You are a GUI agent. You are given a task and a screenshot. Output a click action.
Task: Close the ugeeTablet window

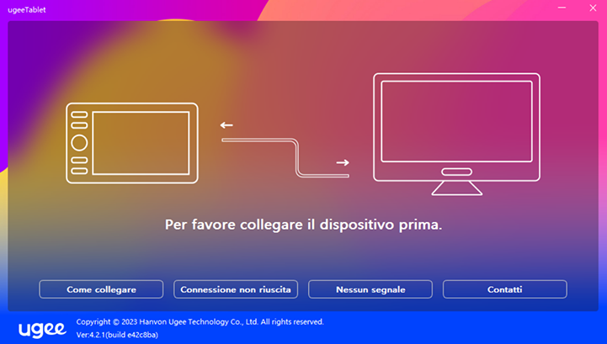coord(593,8)
